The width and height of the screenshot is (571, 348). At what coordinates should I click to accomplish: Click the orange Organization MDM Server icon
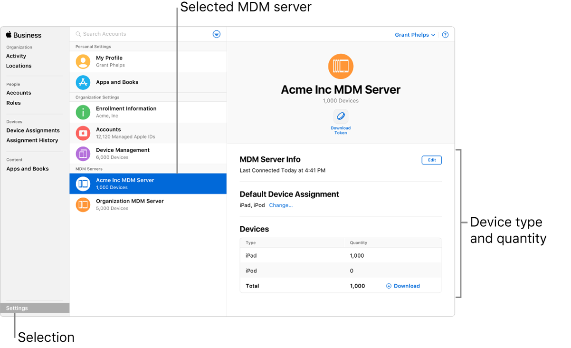click(83, 204)
